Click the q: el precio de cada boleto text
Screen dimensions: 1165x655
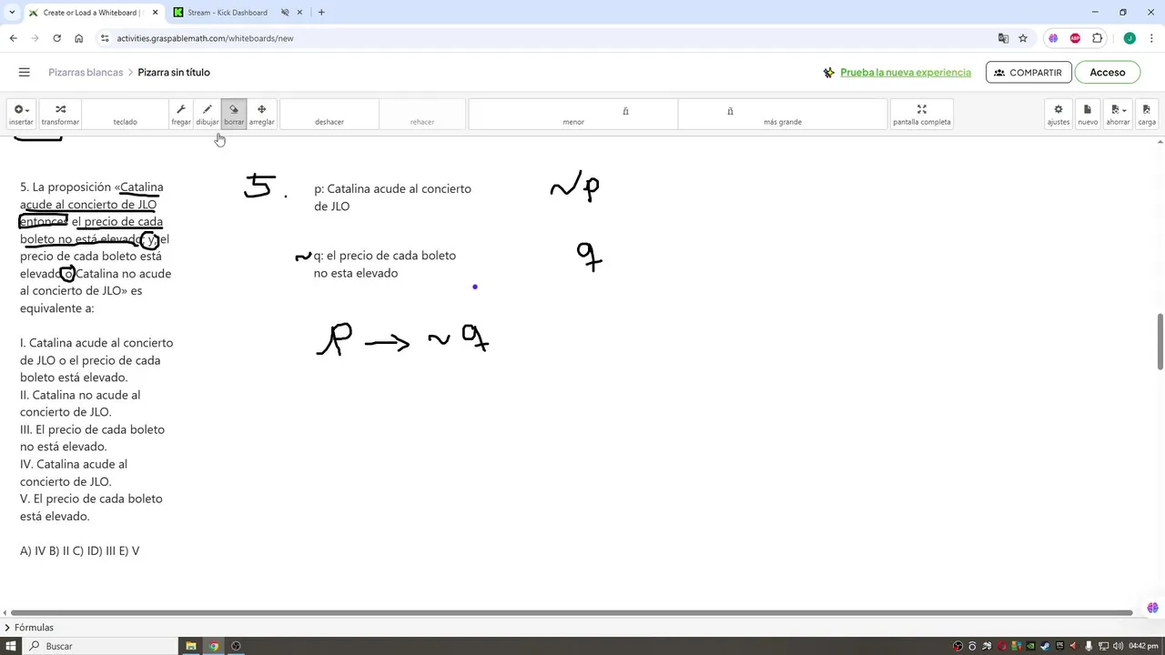[x=384, y=264]
